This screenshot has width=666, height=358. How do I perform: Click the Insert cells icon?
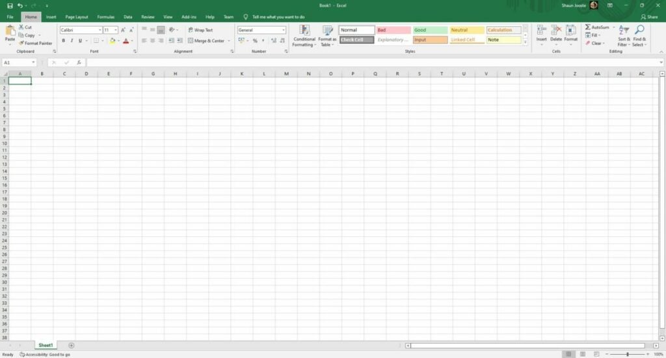point(541,30)
